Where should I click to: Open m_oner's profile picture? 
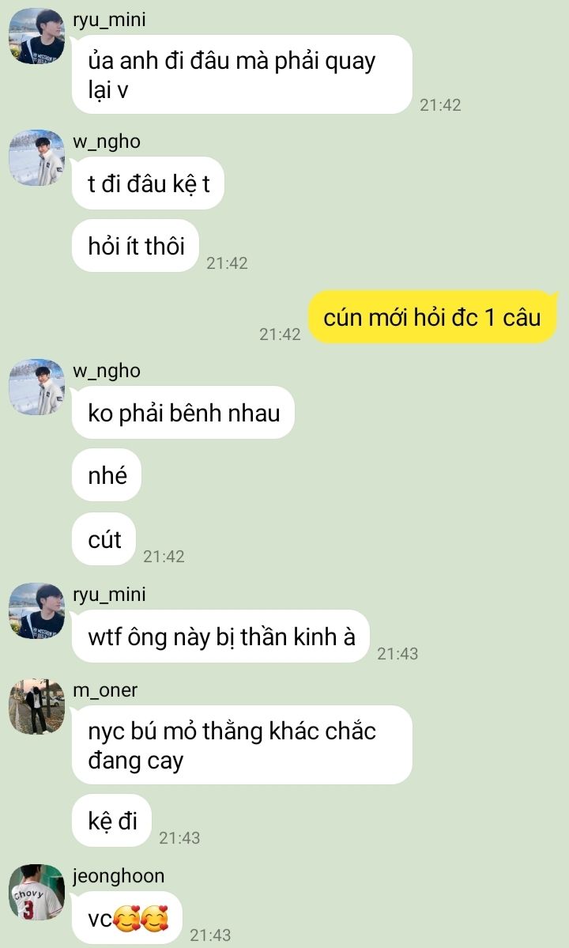click(37, 706)
